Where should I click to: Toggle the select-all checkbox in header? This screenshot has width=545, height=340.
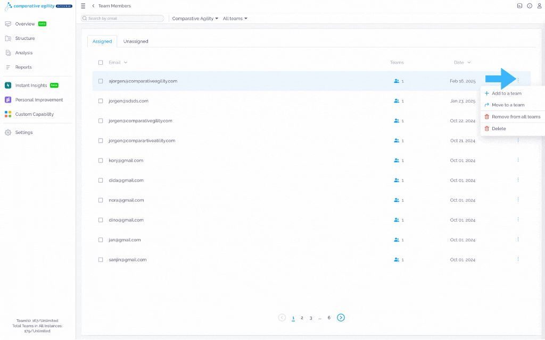(101, 63)
